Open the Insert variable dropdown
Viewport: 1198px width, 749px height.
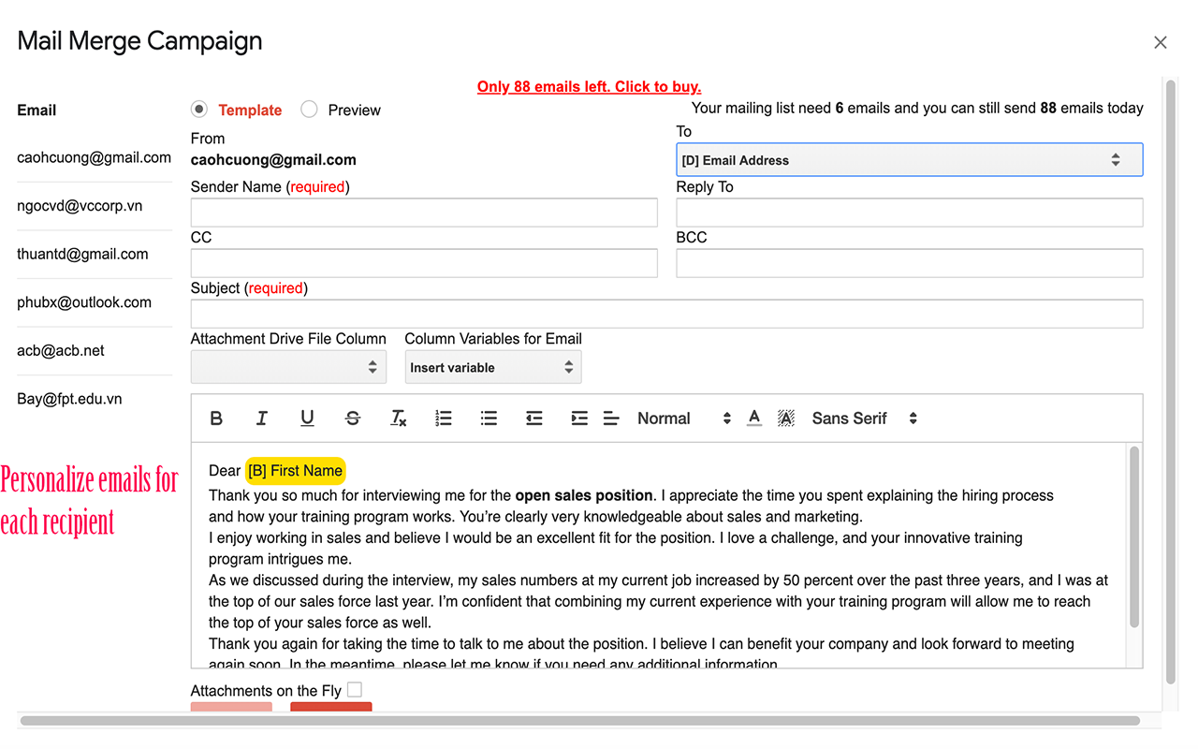[493, 367]
